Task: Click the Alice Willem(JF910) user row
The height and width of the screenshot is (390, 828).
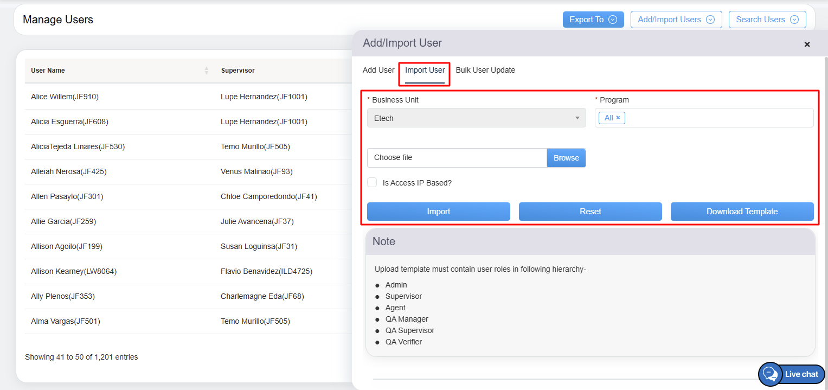Action: [x=65, y=97]
